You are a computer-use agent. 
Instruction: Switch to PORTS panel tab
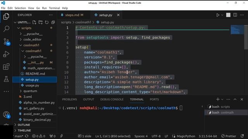point(154,100)
